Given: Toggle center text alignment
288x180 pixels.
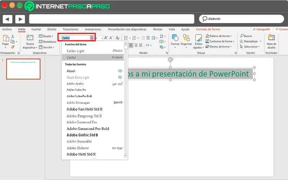Looking at the screenshot, I should pyautogui.click(x=131, y=45).
